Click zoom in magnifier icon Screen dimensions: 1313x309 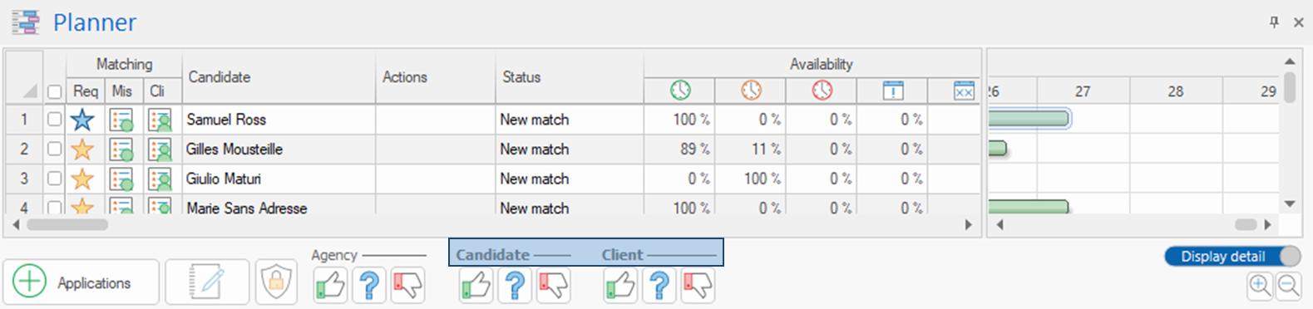(1260, 286)
